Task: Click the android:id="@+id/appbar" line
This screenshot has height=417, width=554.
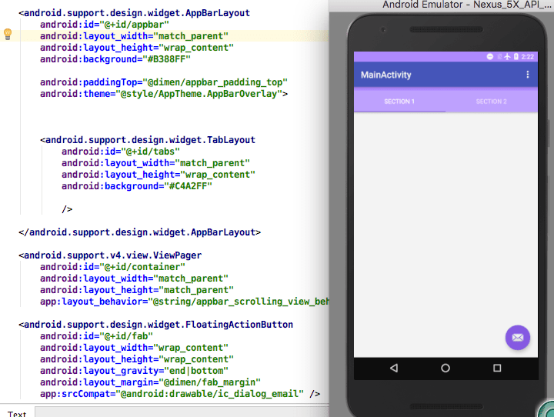Action: pos(105,25)
